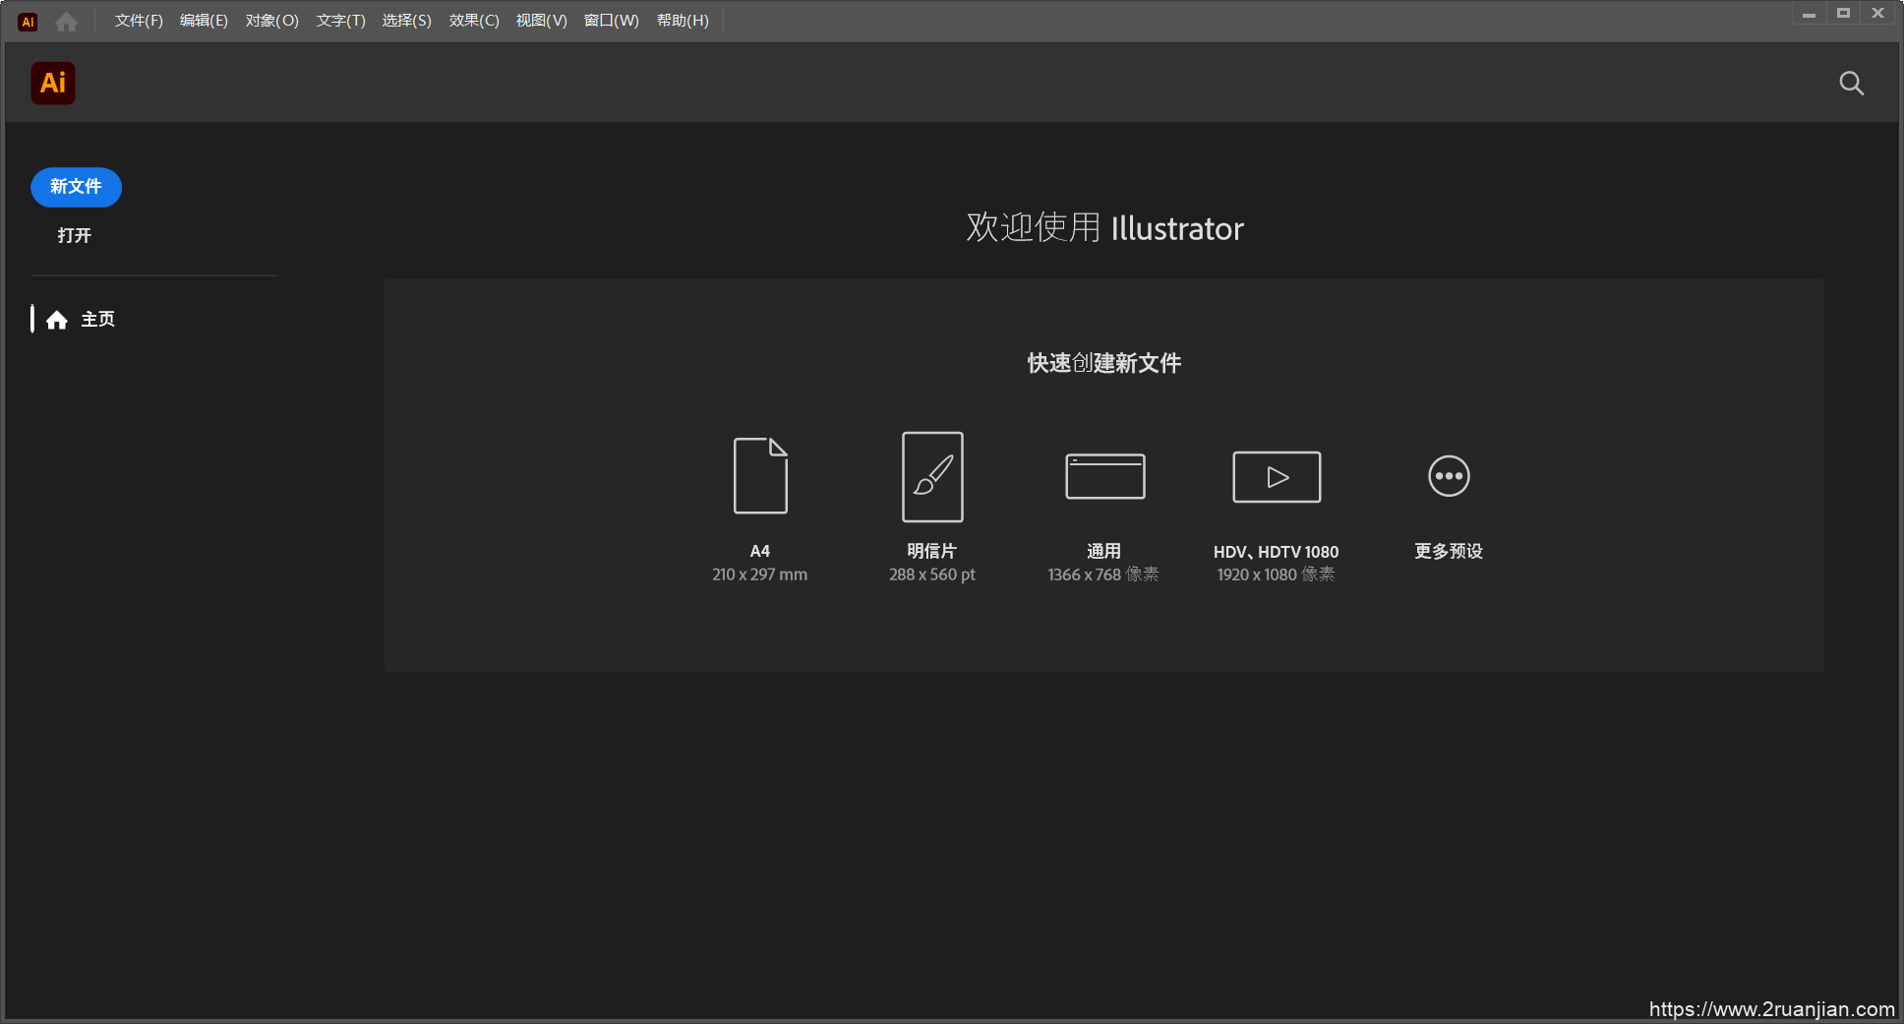Click the 打开 open button
The image size is (1904, 1024).
point(74,235)
